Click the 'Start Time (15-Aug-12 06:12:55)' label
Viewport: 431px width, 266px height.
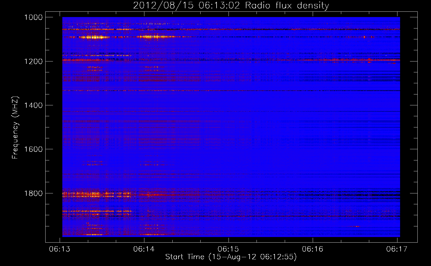tap(231, 257)
